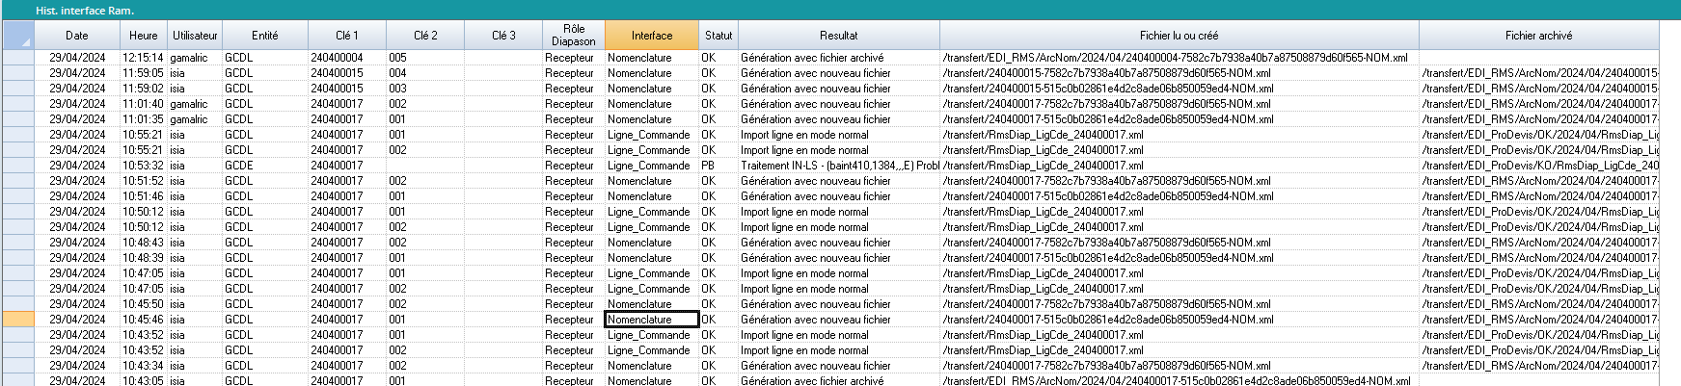Click the Resultat column header
The width and height of the screenshot is (1681, 386).
tap(838, 36)
